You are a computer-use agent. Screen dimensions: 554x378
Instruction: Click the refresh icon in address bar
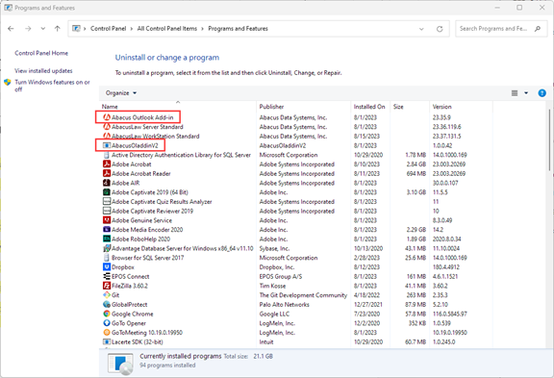440,29
